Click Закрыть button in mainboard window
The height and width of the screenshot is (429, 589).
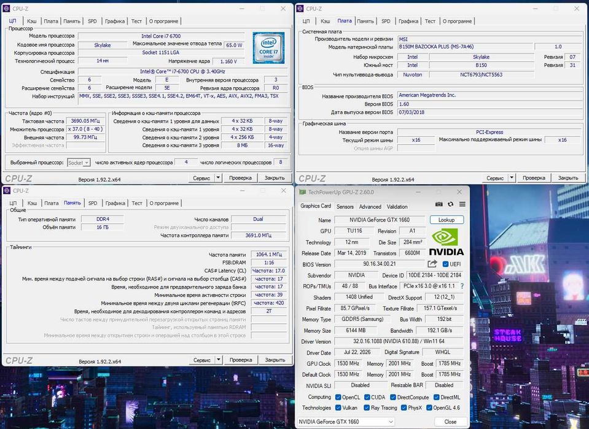pyautogui.click(x=568, y=178)
